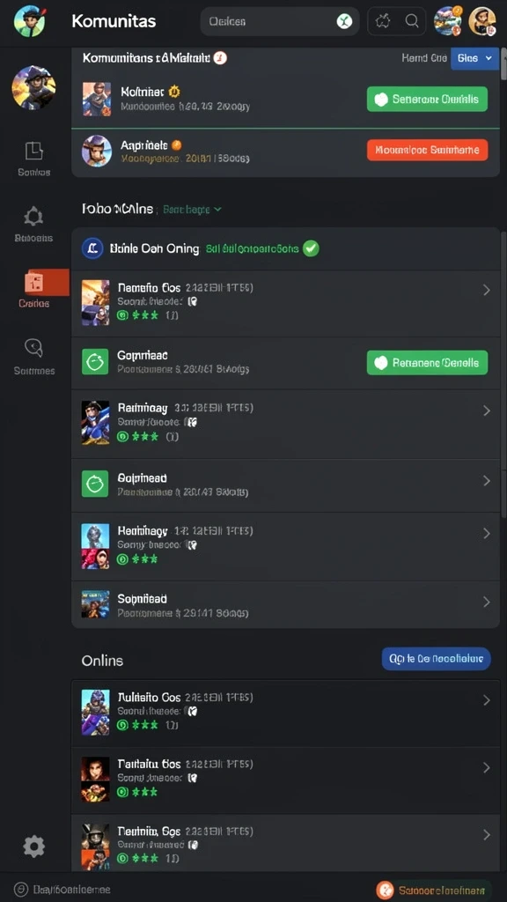The image size is (507, 902).
Task: Open the document icon in left sidebar
Action: 34,151
